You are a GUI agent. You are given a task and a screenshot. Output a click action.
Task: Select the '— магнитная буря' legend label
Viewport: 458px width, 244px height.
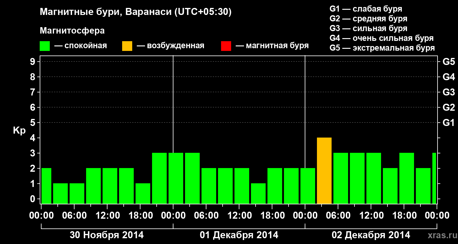pyautogui.click(x=272, y=46)
